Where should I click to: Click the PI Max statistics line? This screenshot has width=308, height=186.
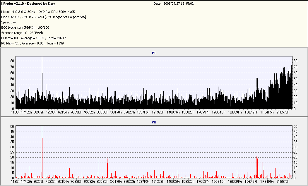(x=34, y=38)
